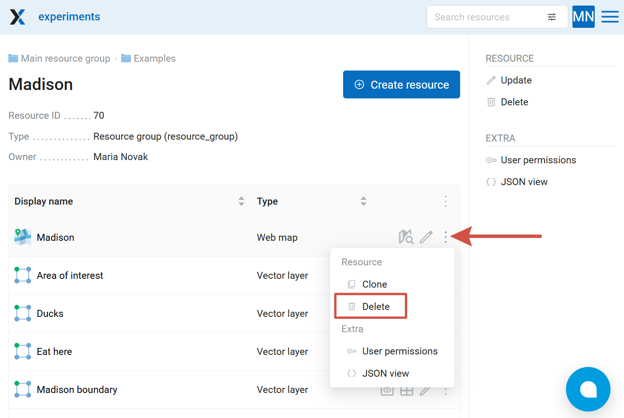Click the Create resource button

[x=402, y=84]
